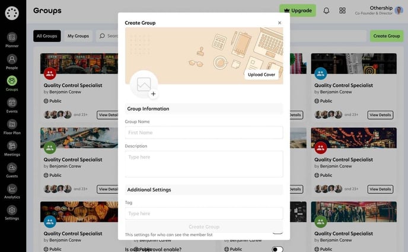Open the Floor Plan sidebar icon
This screenshot has height=252, width=408.
click(12, 124)
